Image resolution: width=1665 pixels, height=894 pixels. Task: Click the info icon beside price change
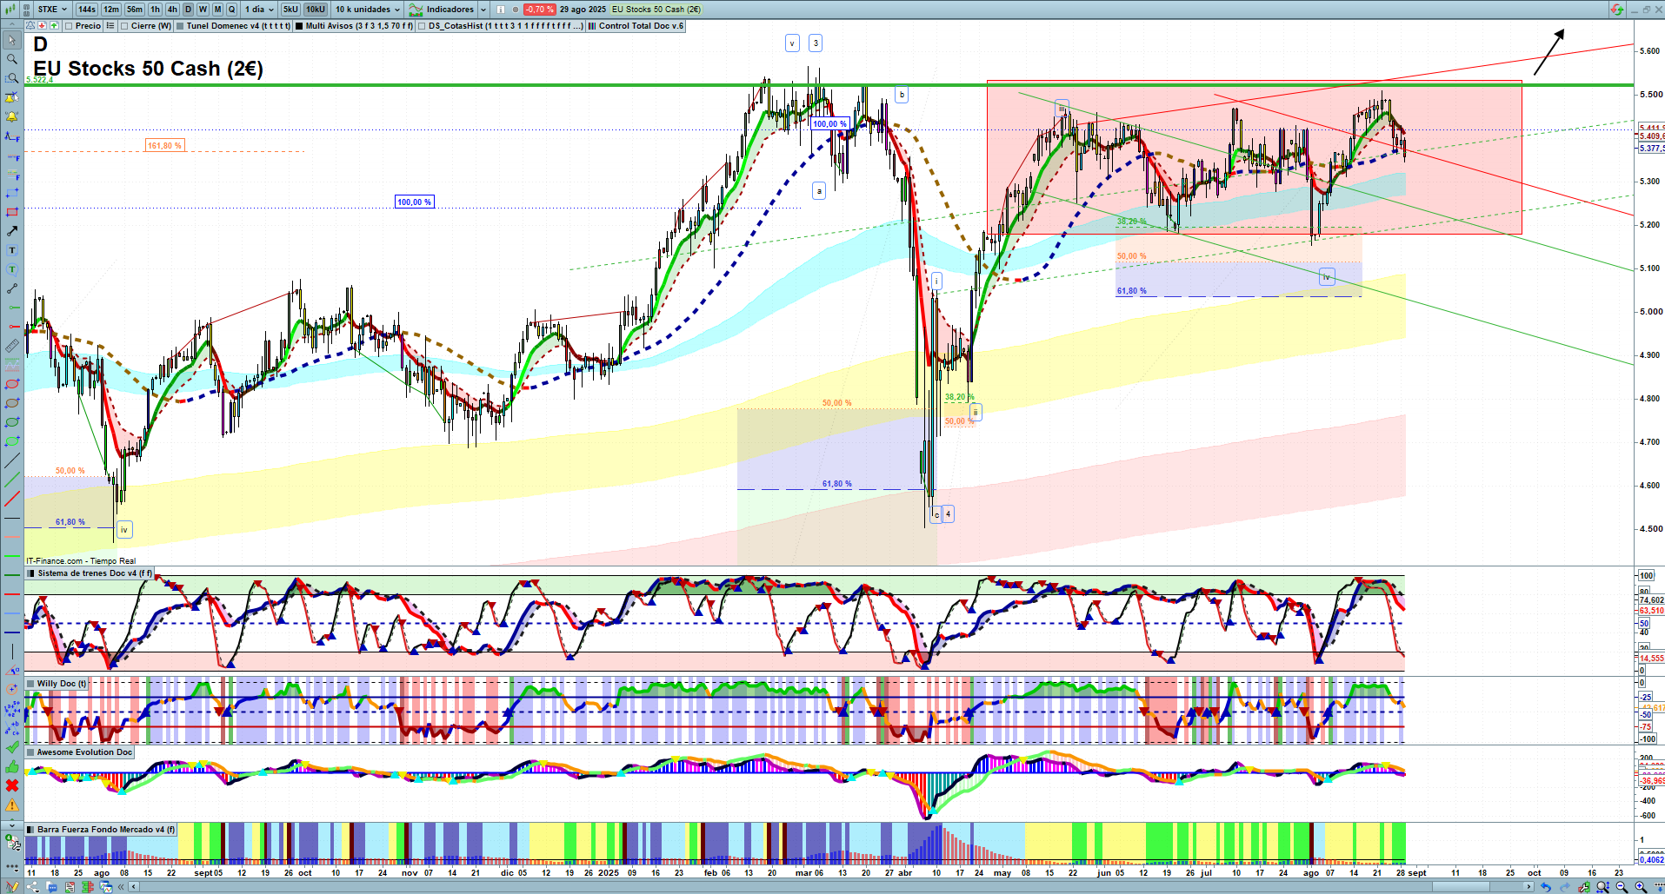pyautogui.click(x=501, y=10)
